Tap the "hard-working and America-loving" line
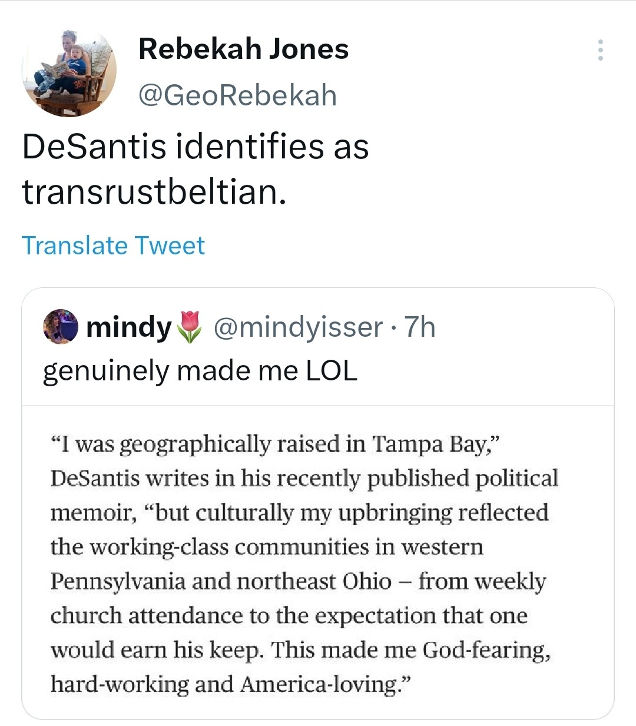 tap(230, 684)
